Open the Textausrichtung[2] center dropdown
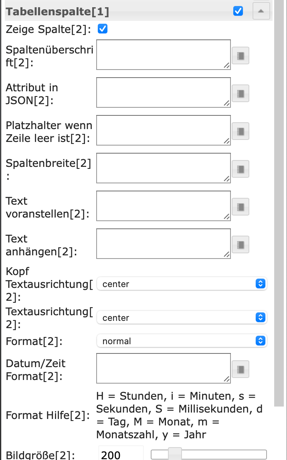The width and height of the screenshot is (287, 460). (x=182, y=317)
